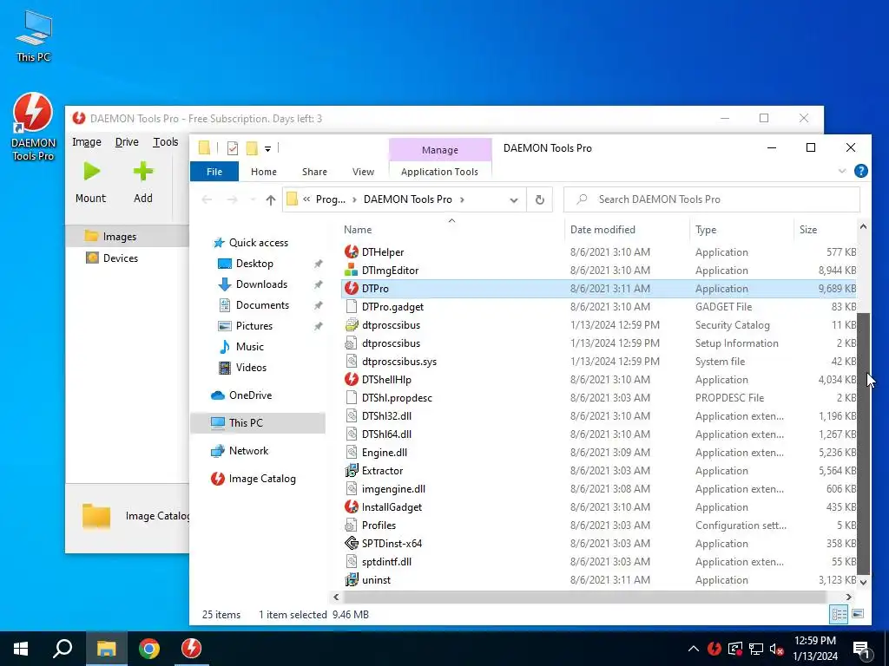
Task: Click the vertical scrollbar down arrow
Action: click(863, 582)
